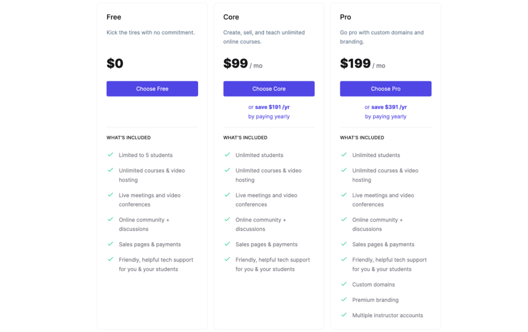Click checkmark next to Premium branding
The image size is (528, 332).
pos(344,299)
